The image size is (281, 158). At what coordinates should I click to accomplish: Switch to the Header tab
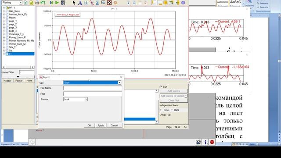tap(7, 81)
